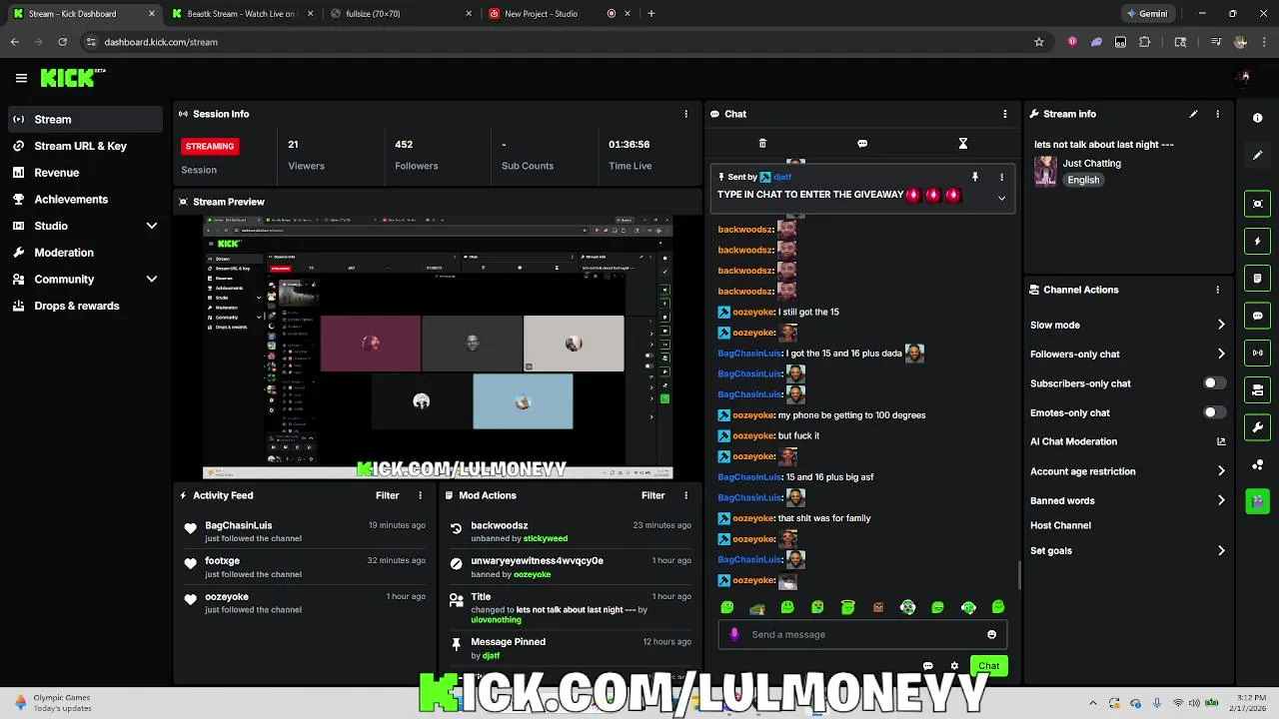Click the English language tag

tap(1083, 180)
